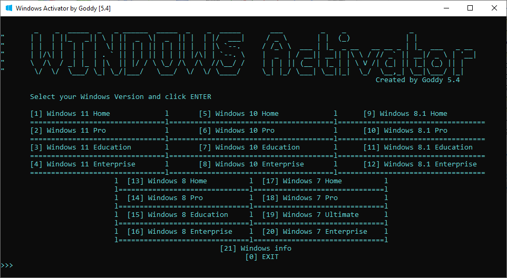
Task: Minimize the Windows Activator window
Action: pyautogui.click(x=446, y=8)
